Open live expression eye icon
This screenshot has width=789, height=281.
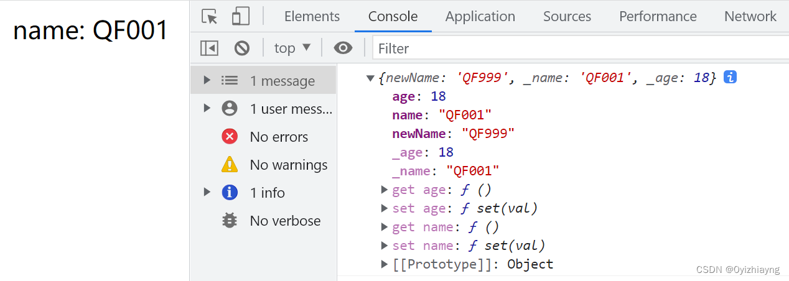[x=343, y=48]
